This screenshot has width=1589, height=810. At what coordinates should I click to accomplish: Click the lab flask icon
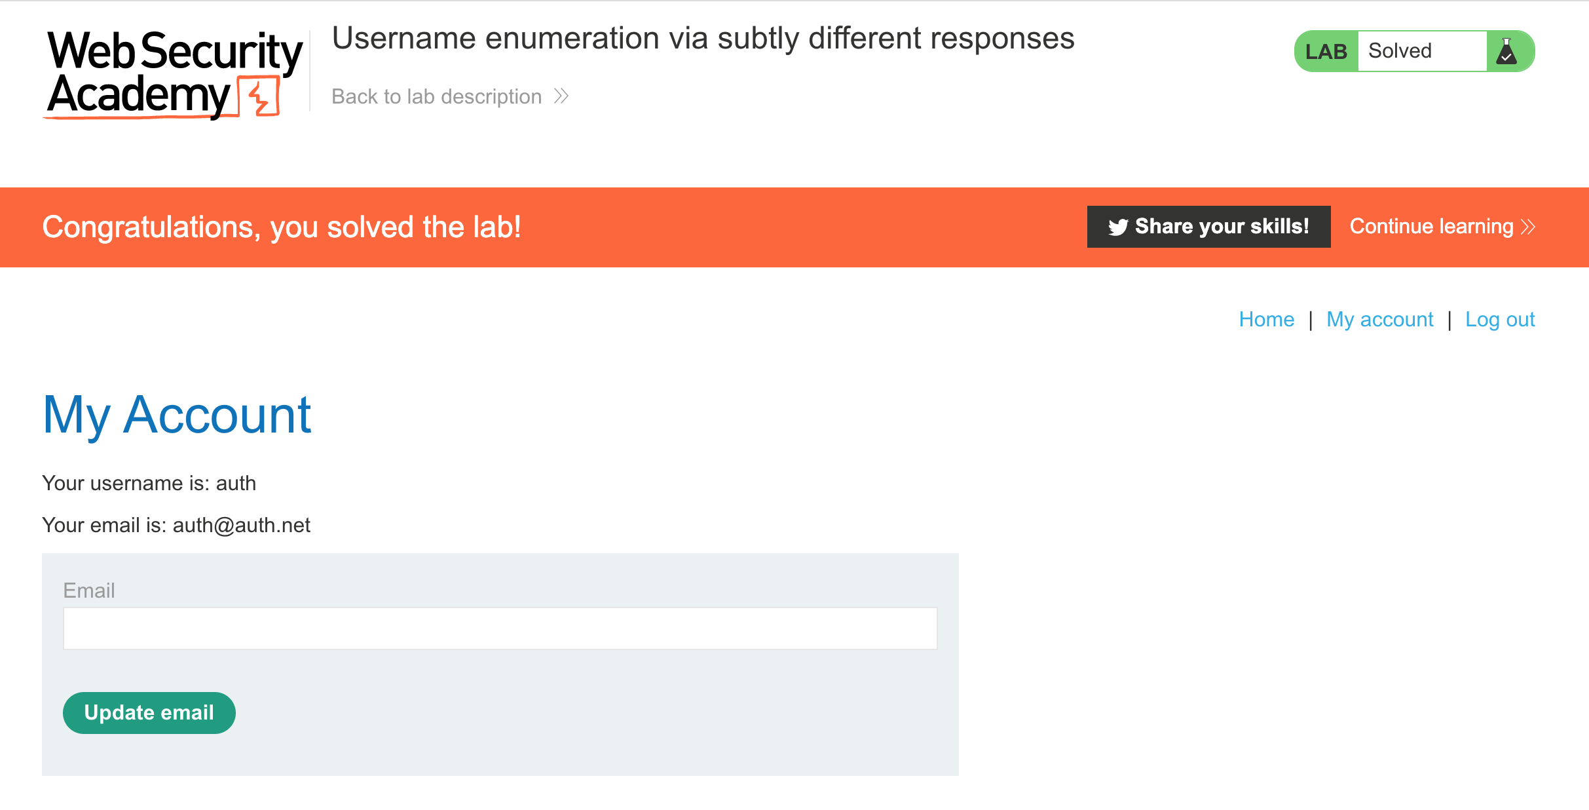point(1506,51)
